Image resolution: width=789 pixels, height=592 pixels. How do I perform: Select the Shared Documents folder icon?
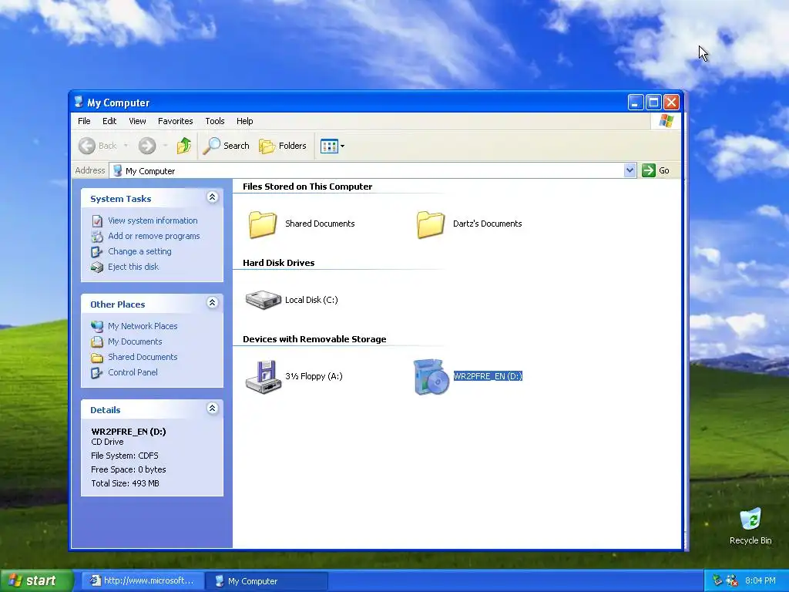click(x=263, y=224)
